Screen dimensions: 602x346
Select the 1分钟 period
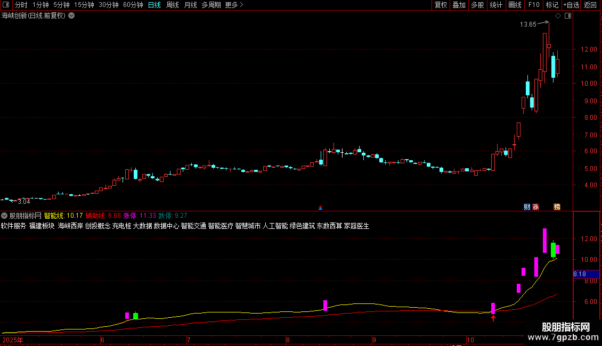40,5
